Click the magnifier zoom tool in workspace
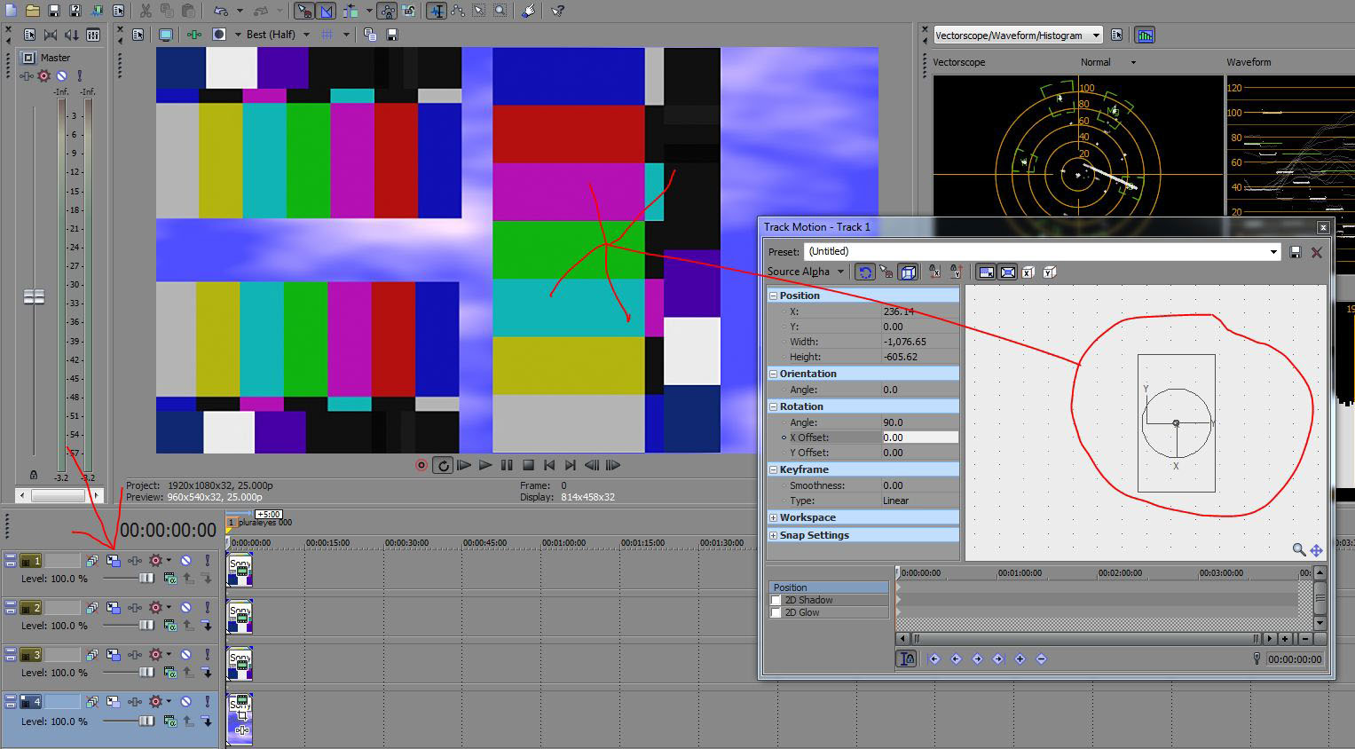1355x749 pixels. point(1298,550)
